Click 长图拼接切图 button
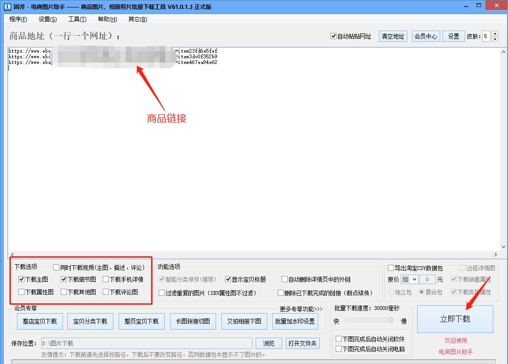This screenshot has height=364, width=508. 193,321
